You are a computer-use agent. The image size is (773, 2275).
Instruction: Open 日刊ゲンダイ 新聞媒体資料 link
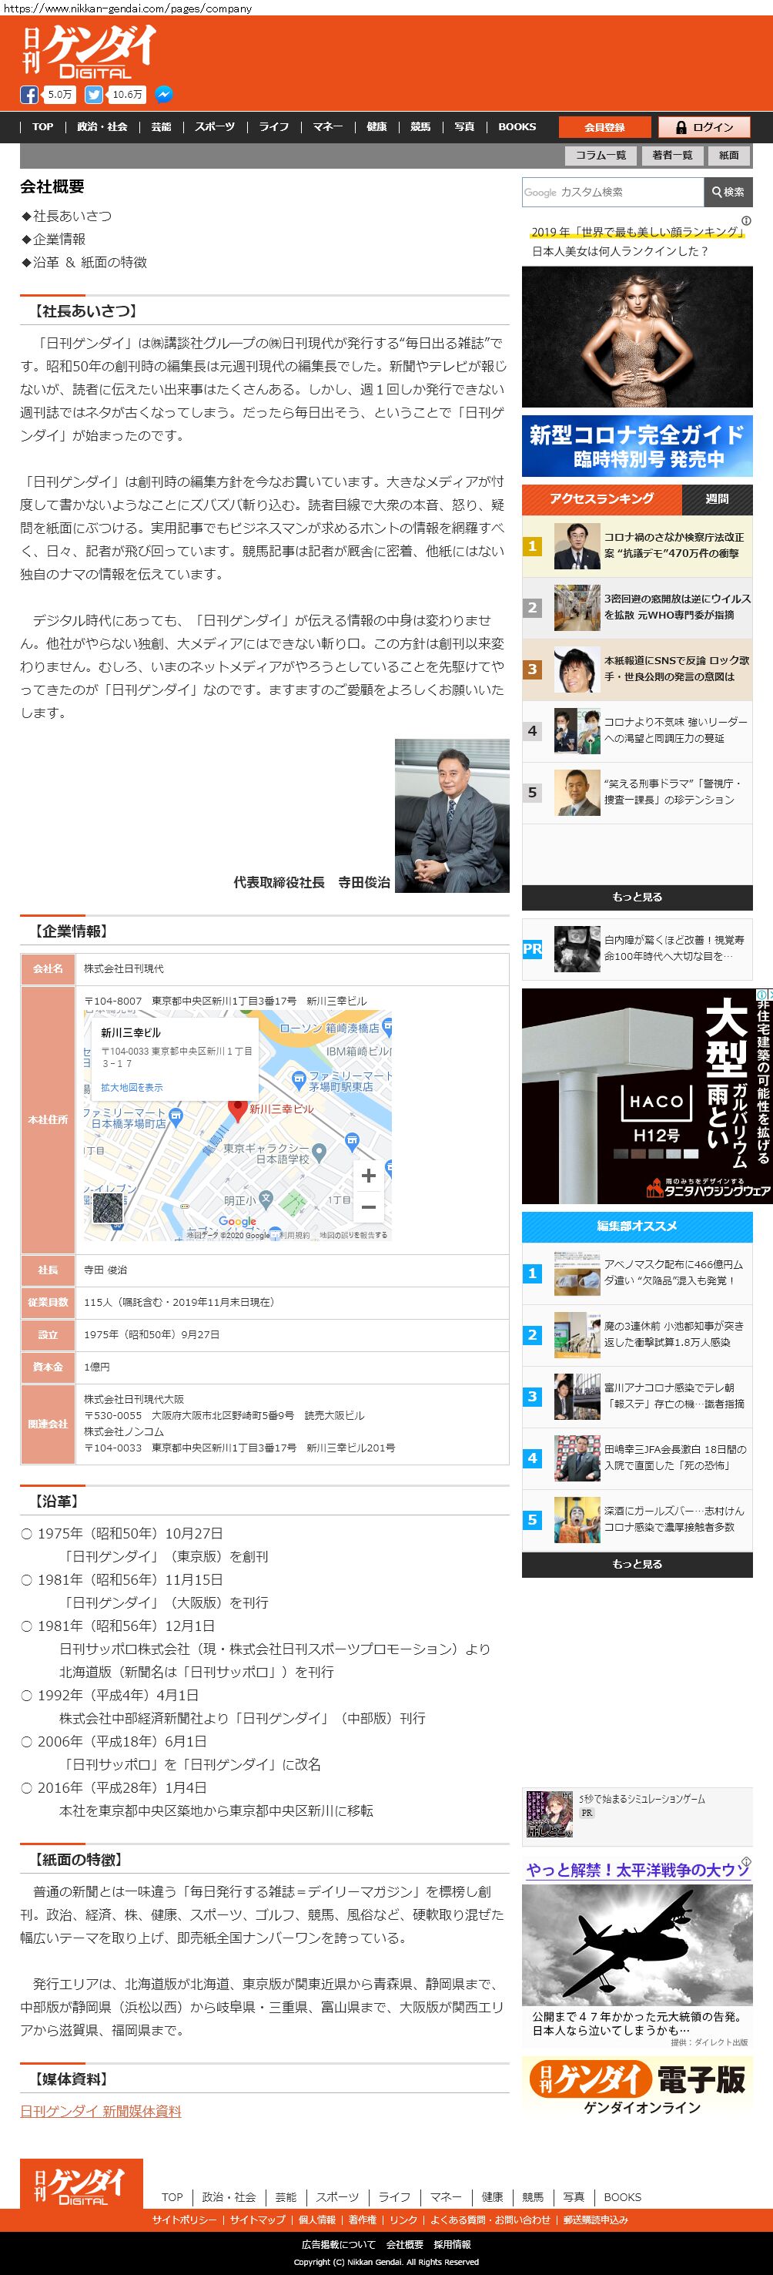click(101, 2111)
